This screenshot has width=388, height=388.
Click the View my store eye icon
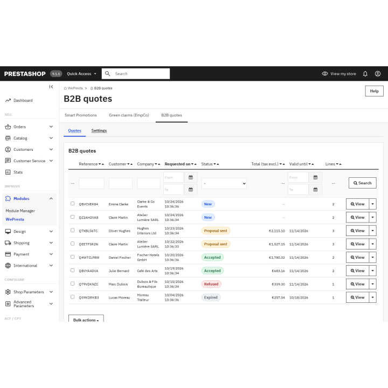tap(324, 74)
